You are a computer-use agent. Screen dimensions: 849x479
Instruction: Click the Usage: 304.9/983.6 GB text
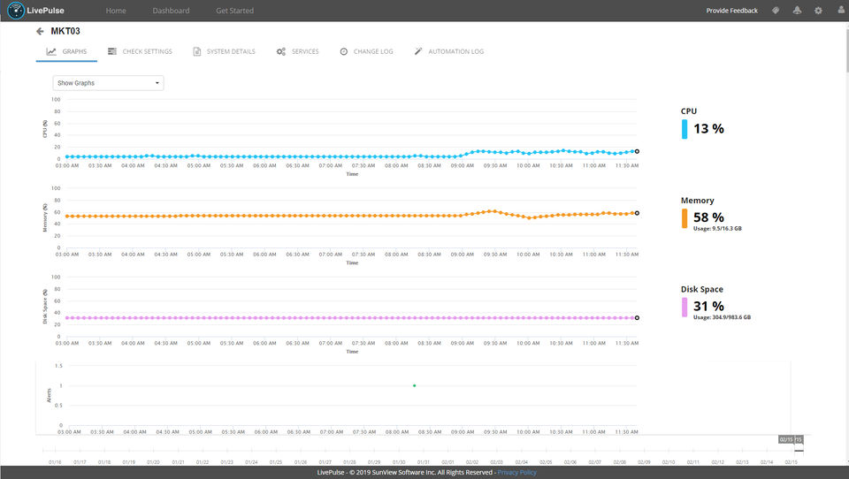(x=722, y=317)
